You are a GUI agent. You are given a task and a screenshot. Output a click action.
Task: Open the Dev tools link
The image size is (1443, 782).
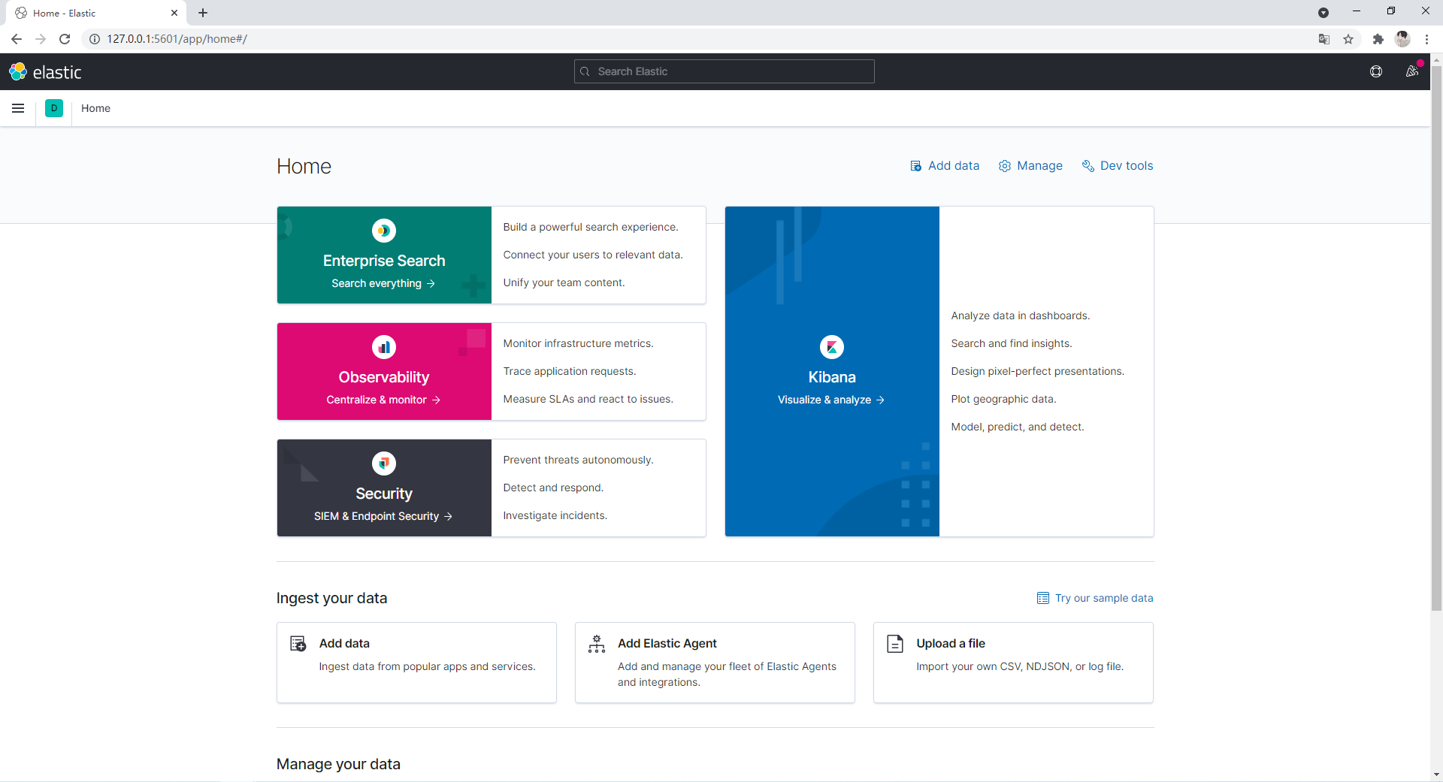(x=1118, y=166)
